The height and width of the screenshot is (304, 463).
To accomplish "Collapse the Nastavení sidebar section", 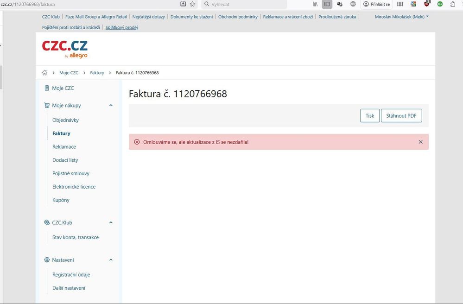I will pyautogui.click(x=111, y=260).
